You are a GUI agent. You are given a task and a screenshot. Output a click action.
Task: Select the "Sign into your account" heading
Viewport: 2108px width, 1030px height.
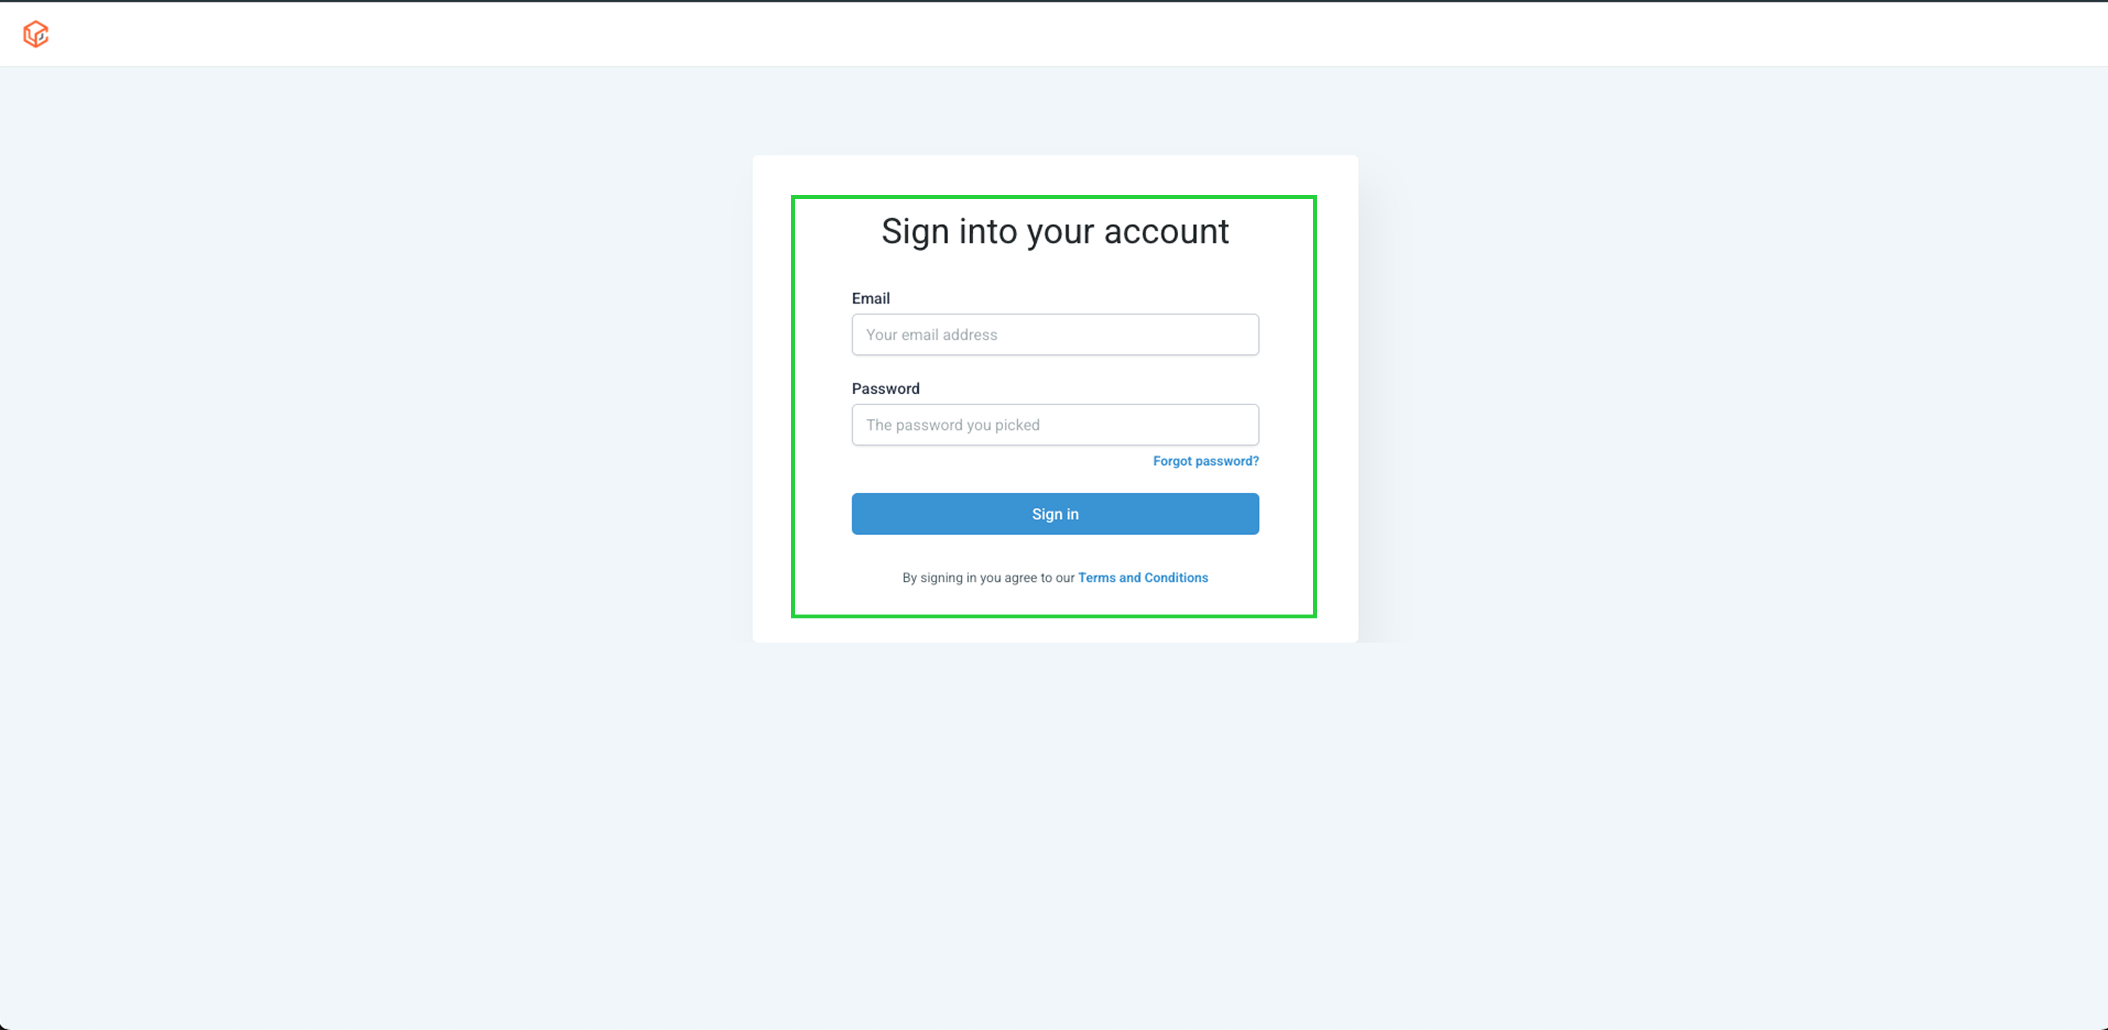pos(1055,231)
